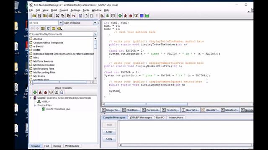Open the View menu
Viewport: 268px width, 150px height.
click(46, 10)
